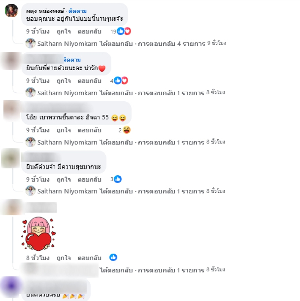300x301 pixels.
Task: Click ติดตาม next to ผดุง หน่องพงษ์
Action: (x=78, y=11)
